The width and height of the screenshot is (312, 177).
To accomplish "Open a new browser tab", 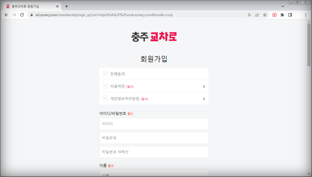I will tap(66, 6).
